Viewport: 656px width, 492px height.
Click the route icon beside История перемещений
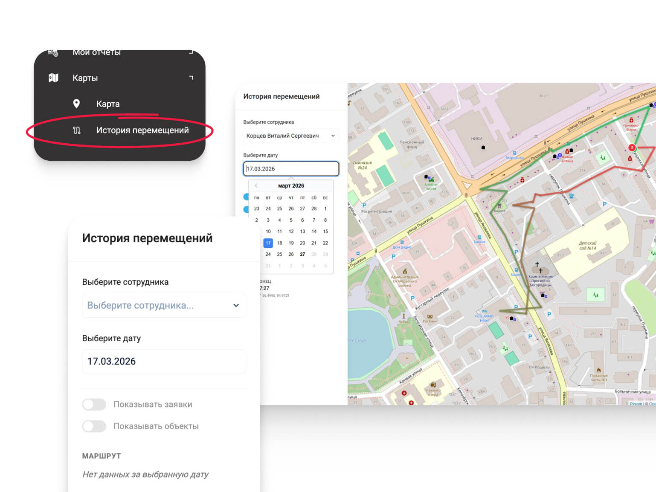(x=76, y=130)
